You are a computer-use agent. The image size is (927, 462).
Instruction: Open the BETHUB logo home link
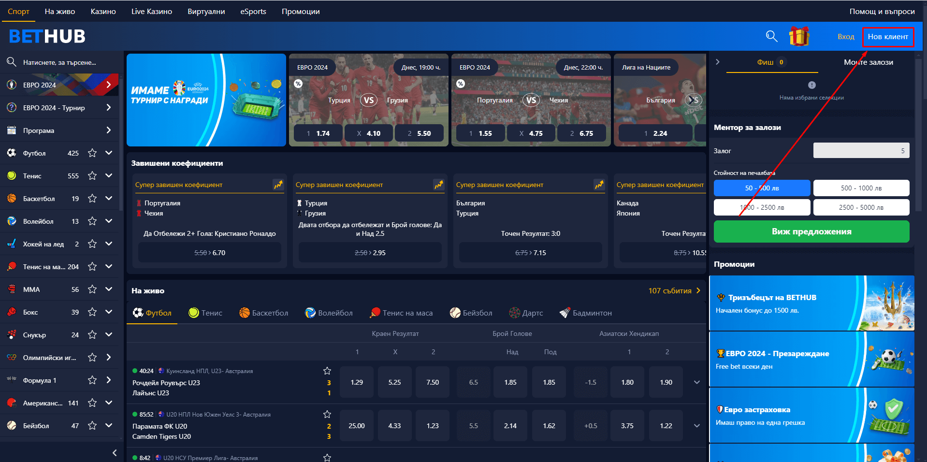[x=47, y=36]
